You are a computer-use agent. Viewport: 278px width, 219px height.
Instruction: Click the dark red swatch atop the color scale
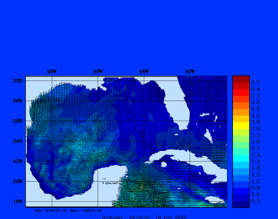point(241,79)
